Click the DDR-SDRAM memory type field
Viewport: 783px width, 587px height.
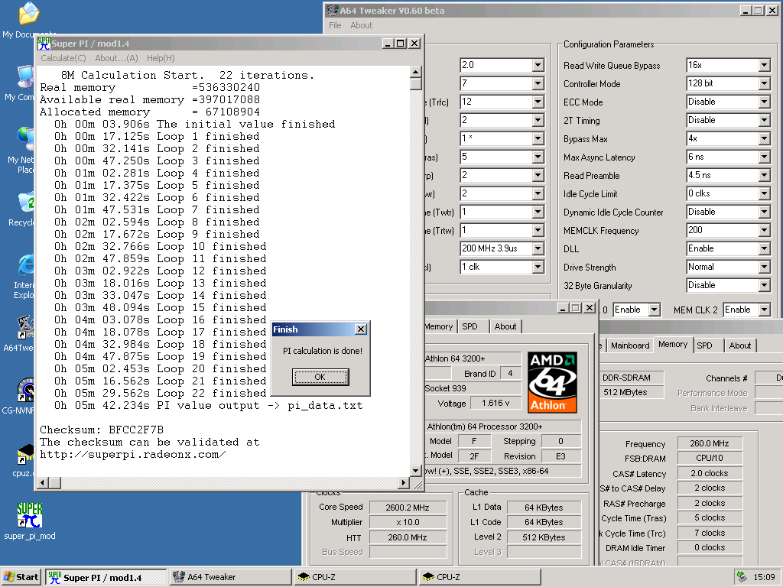click(631, 378)
